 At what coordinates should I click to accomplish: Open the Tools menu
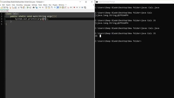click(40, 5)
